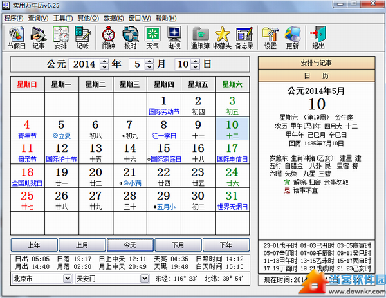Decrease the month with the down stepper

[150, 67]
